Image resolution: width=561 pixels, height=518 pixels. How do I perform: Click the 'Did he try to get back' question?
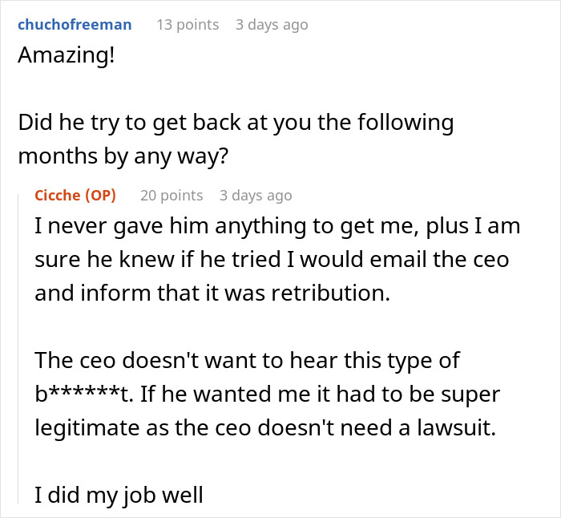(235, 123)
